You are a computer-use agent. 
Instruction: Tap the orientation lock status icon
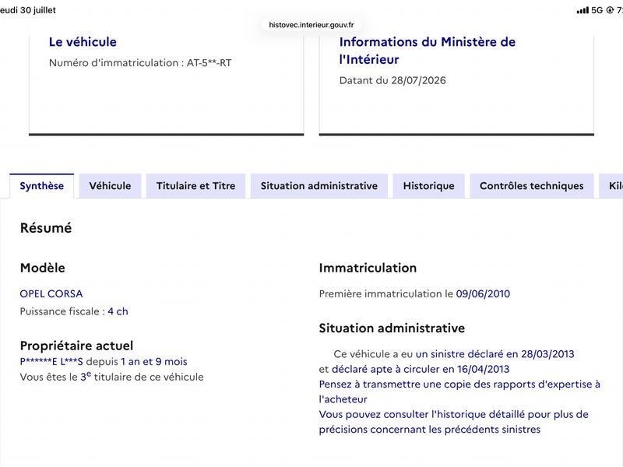[610, 10]
